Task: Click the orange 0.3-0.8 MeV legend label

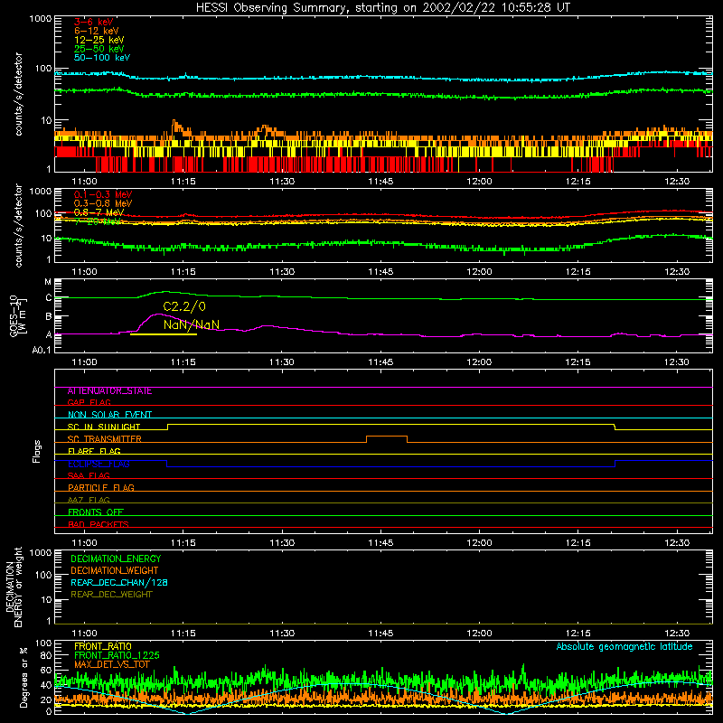Action: point(103,203)
